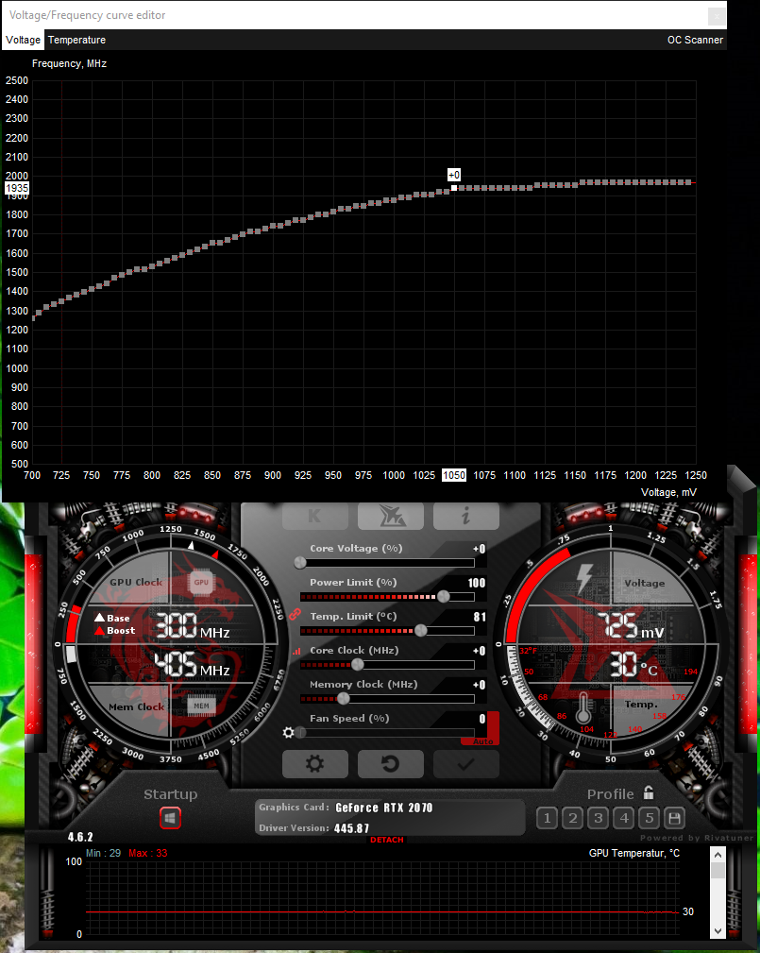Select profile slot 2
Viewport: 760px width, 953px height.
click(572, 818)
